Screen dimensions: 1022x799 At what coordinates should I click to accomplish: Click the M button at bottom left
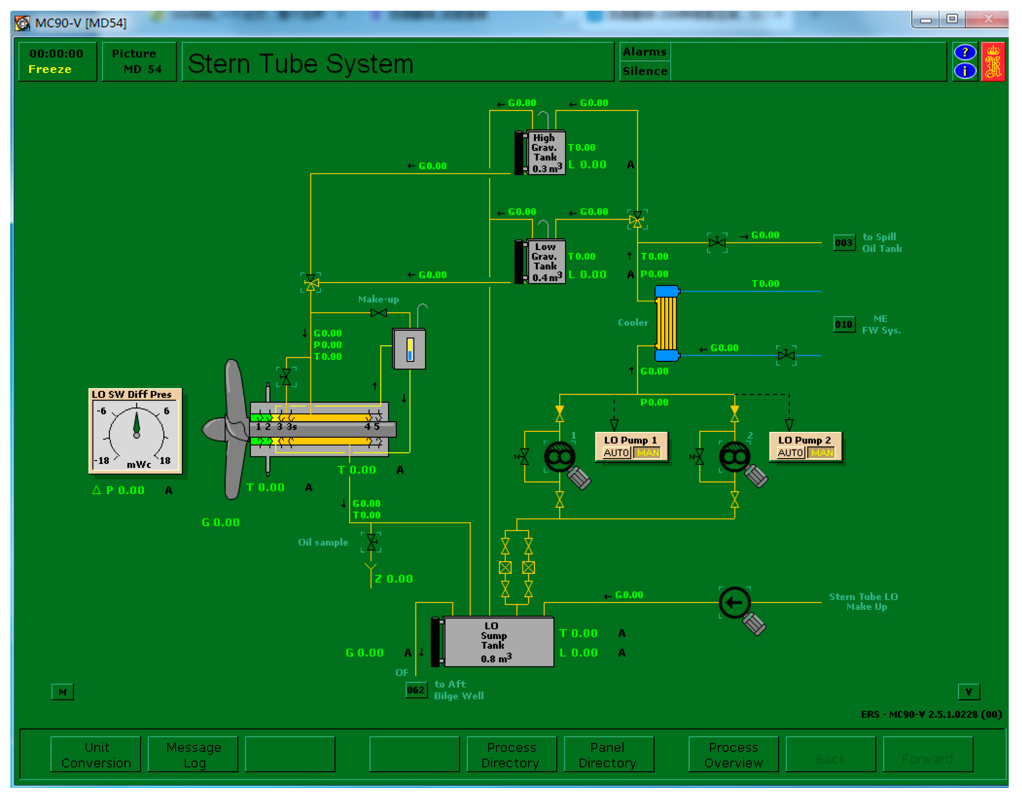pyautogui.click(x=62, y=691)
